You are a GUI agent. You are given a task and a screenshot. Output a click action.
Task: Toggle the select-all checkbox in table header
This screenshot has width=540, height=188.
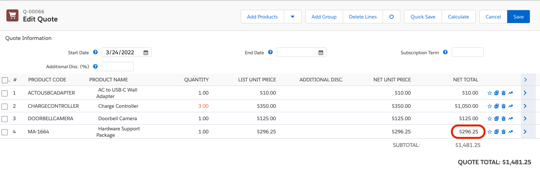(x=5, y=80)
